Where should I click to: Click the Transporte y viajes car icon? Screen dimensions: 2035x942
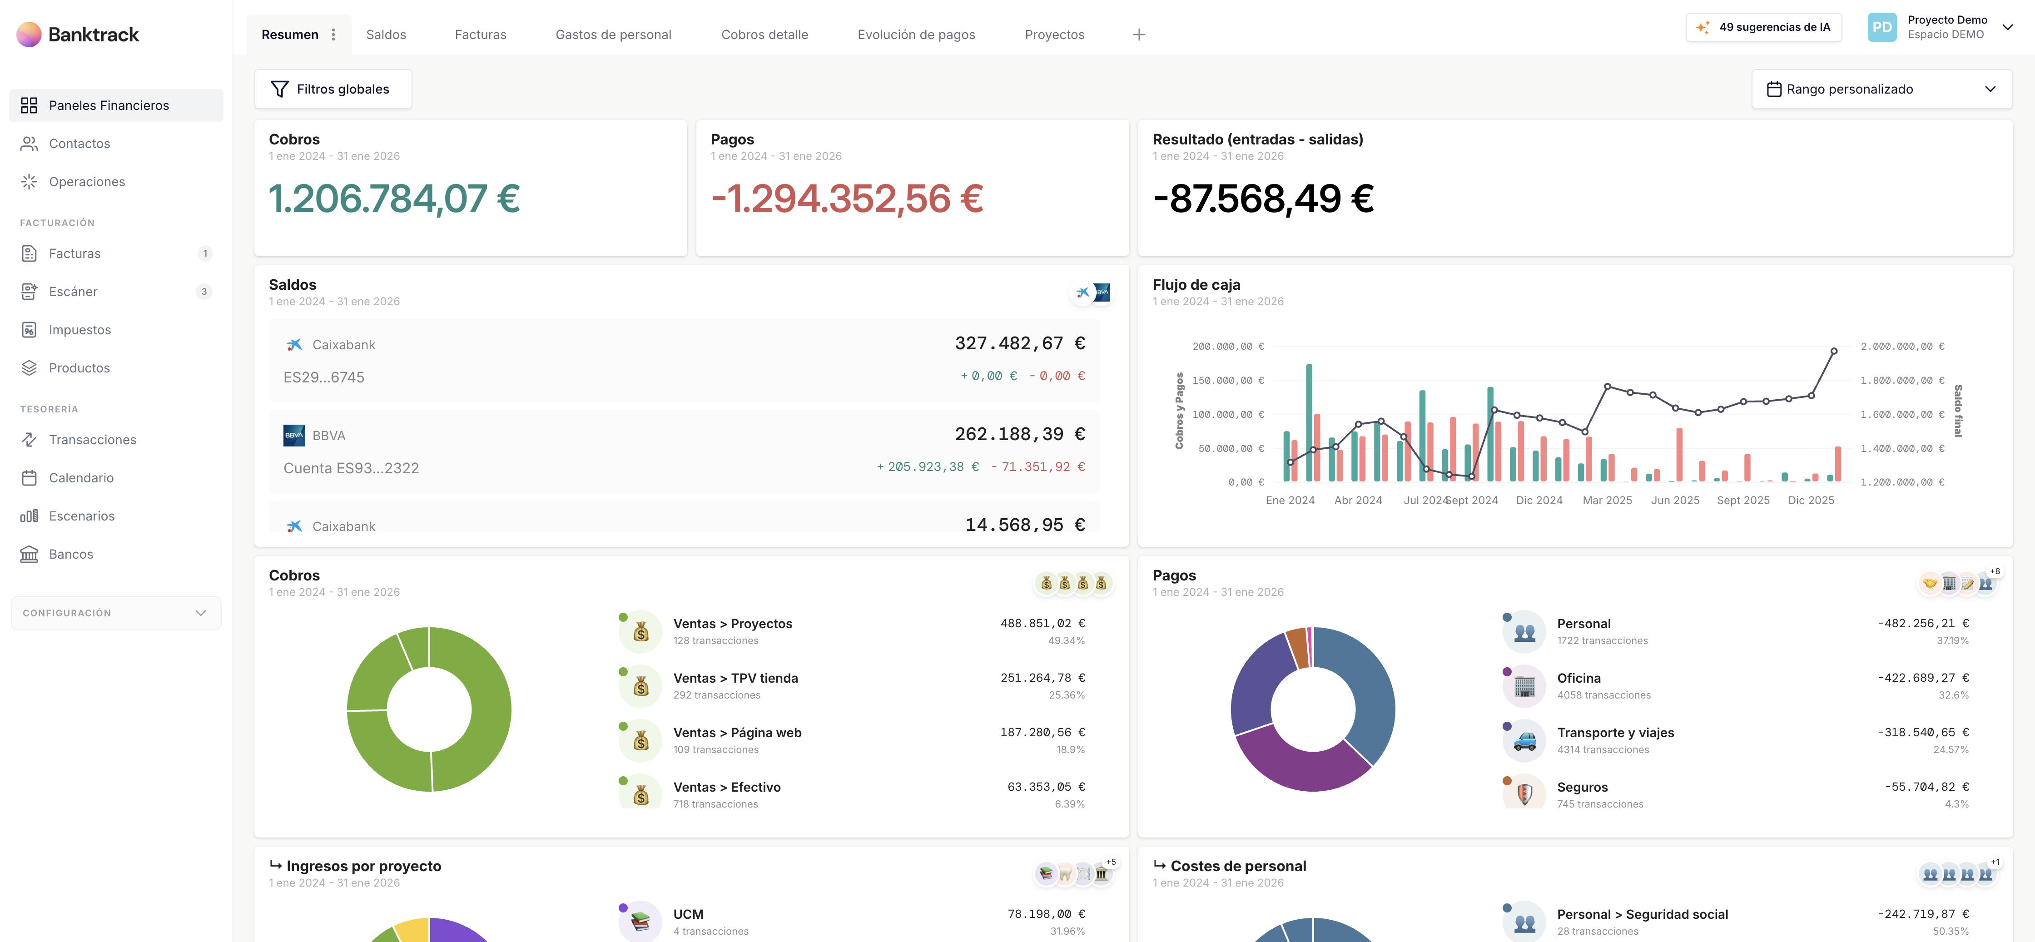[x=1524, y=741]
